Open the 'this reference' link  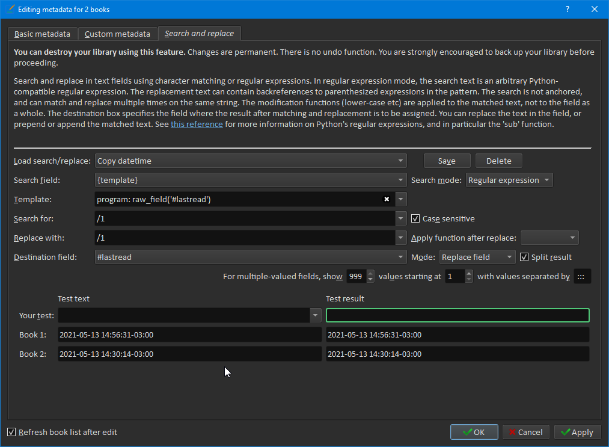pyautogui.click(x=197, y=125)
